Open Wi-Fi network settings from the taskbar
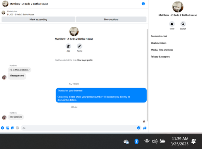 [x=147, y=141]
